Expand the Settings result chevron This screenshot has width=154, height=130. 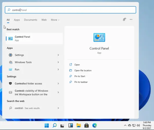(58, 55)
